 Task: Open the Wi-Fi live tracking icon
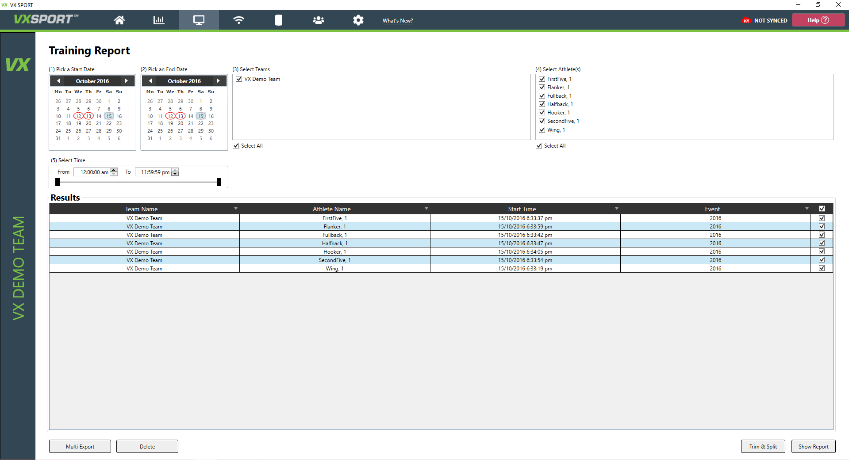[x=239, y=20]
